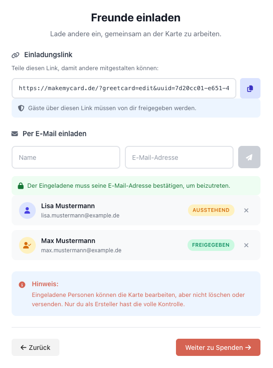The height and width of the screenshot is (368, 273).
Task: Click the red info icon next to Hinweis
Action: point(22,285)
